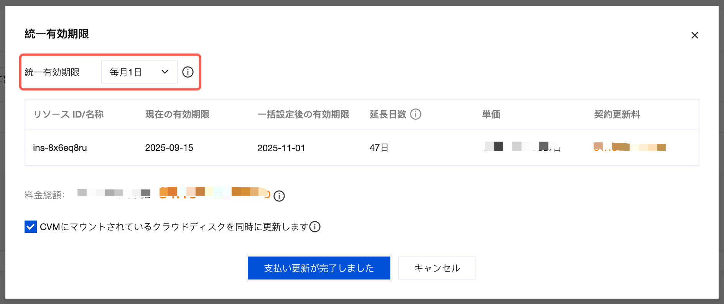Click current expiry date 2025-09-15
The width and height of the screenshot is (724, 304).
(169, 148)
